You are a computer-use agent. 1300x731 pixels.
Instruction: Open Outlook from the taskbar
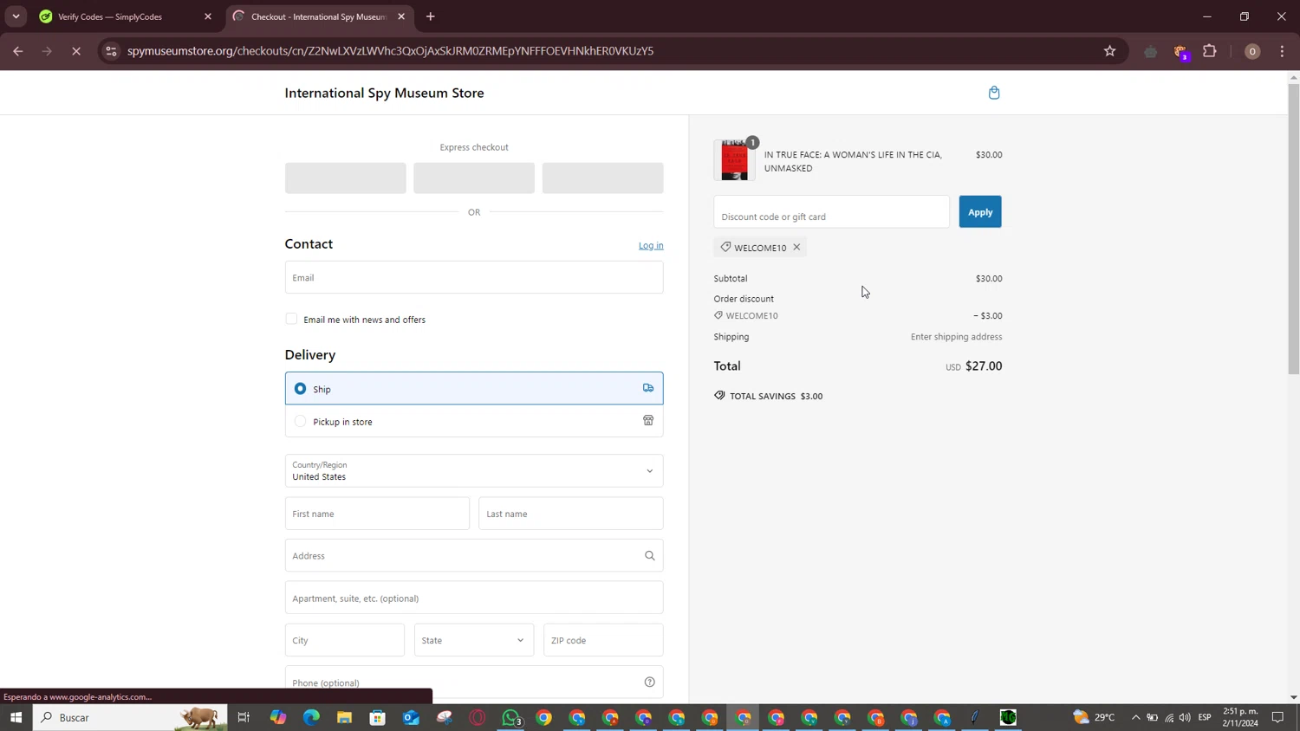pos(411,717)
